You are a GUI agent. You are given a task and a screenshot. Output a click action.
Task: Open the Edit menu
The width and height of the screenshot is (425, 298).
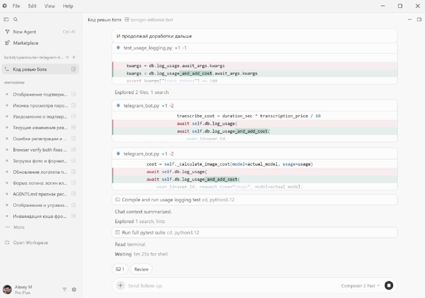(x=32, y=6)
